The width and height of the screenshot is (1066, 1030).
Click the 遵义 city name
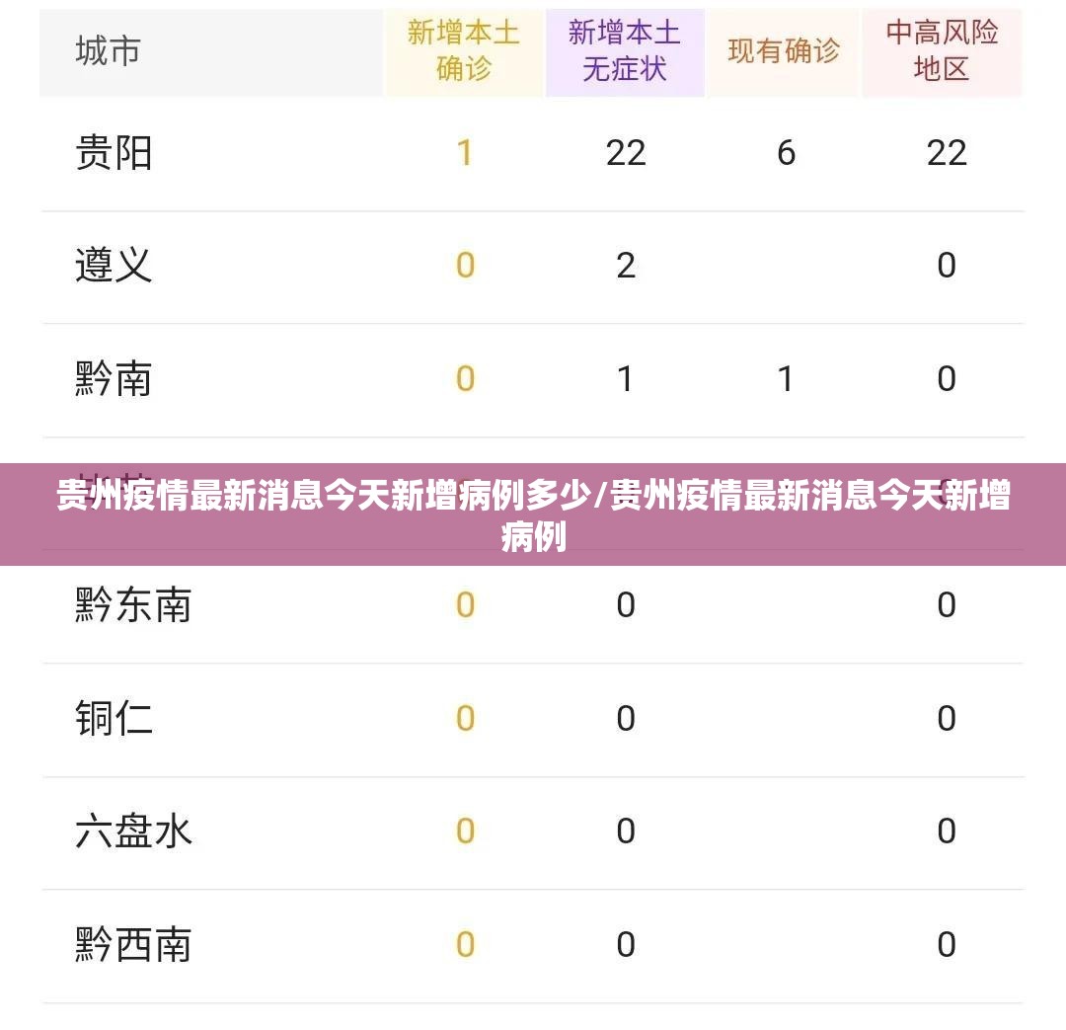click(114, 266)
